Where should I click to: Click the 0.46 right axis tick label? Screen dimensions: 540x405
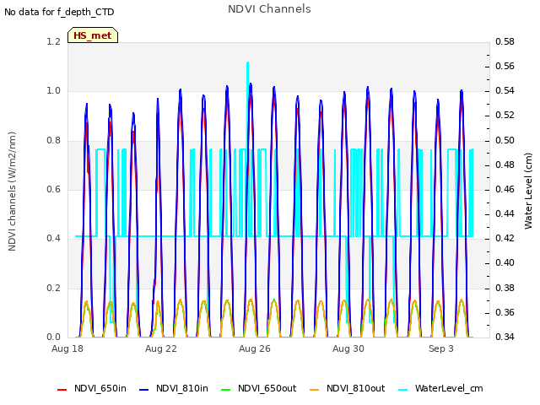pos(505,189)
